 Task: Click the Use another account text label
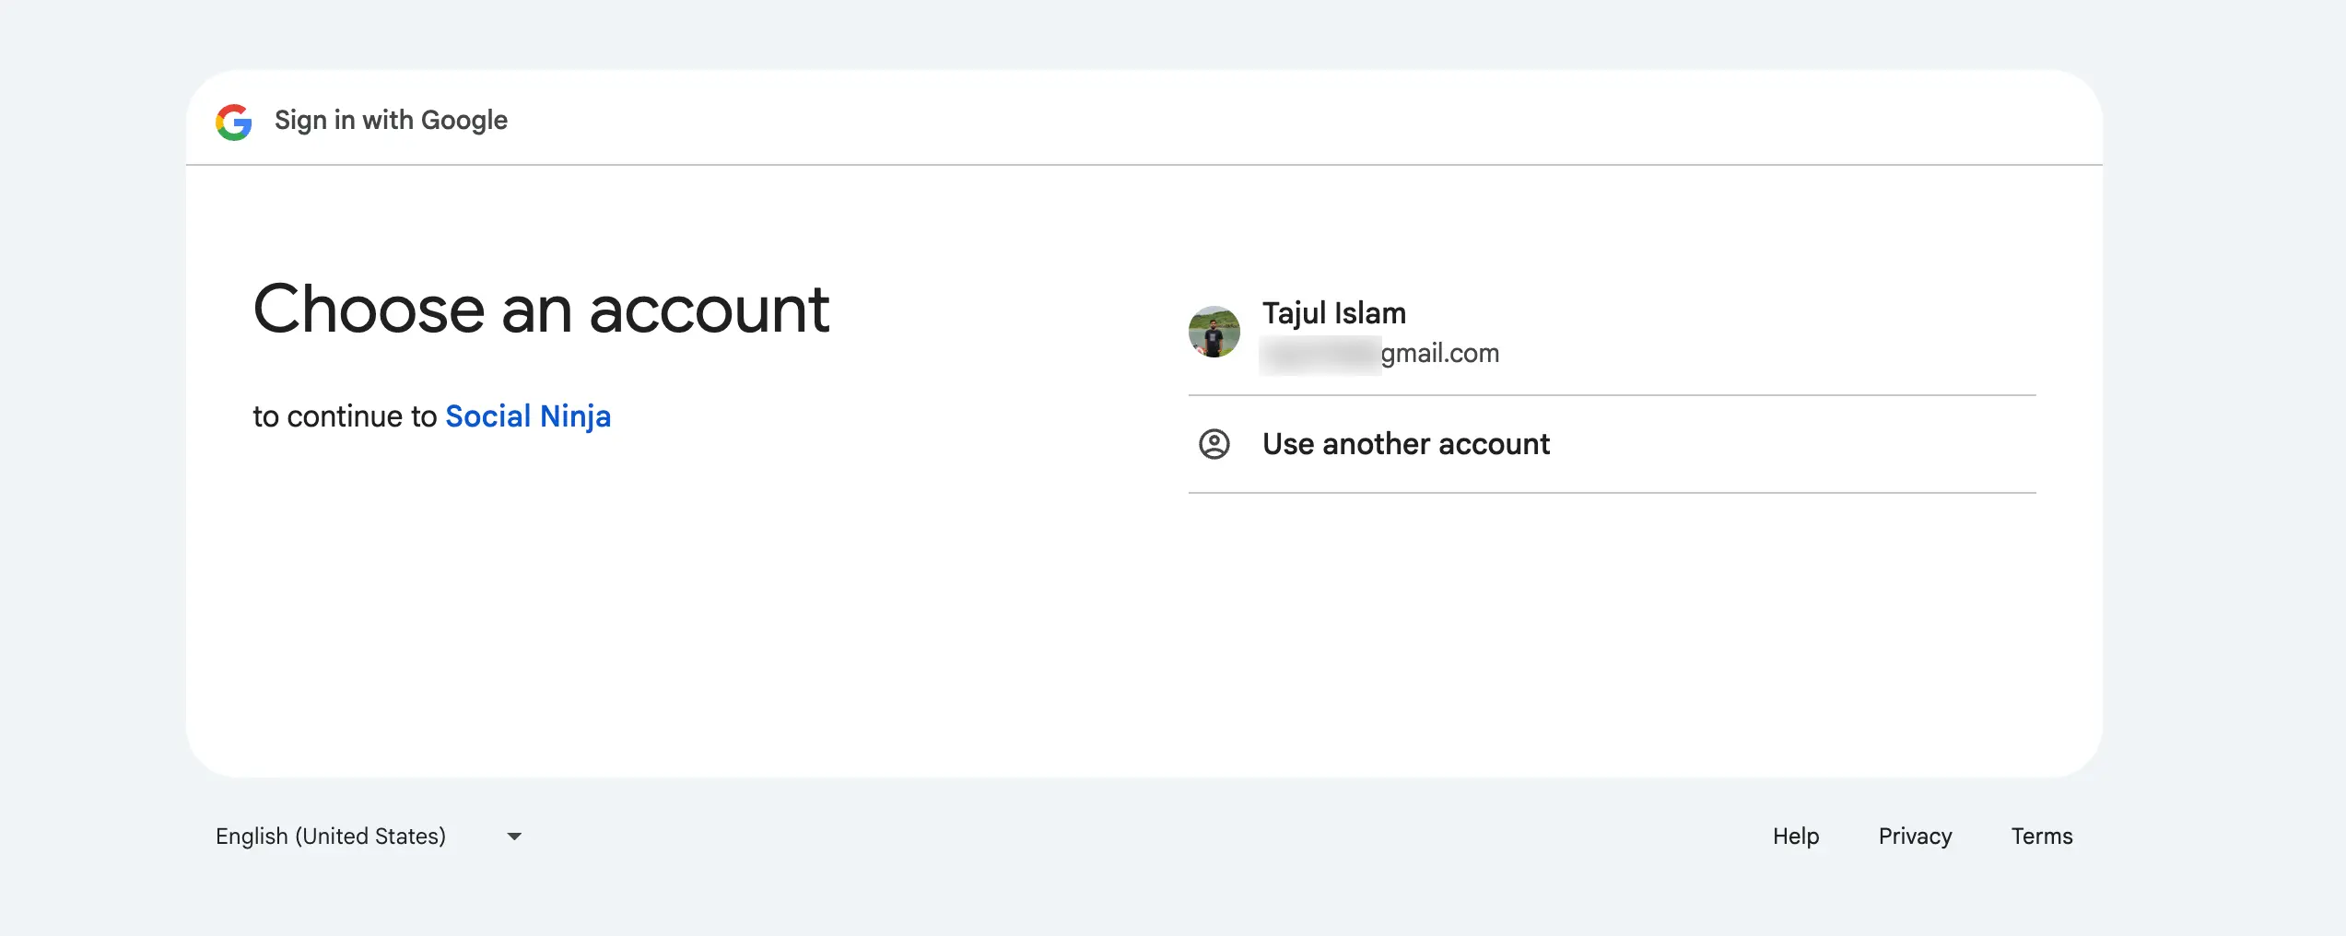coord(1406,444)
